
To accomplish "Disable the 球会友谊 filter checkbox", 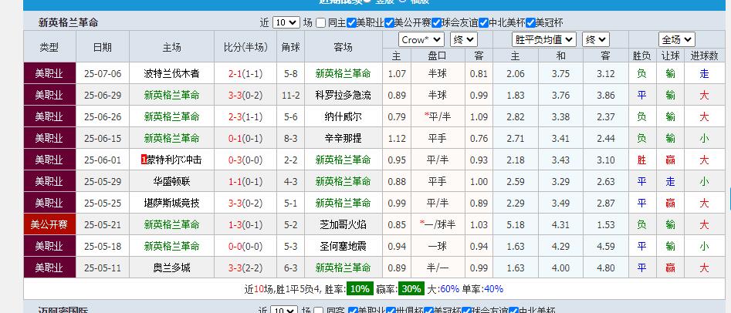I will [x=436, y=23].
